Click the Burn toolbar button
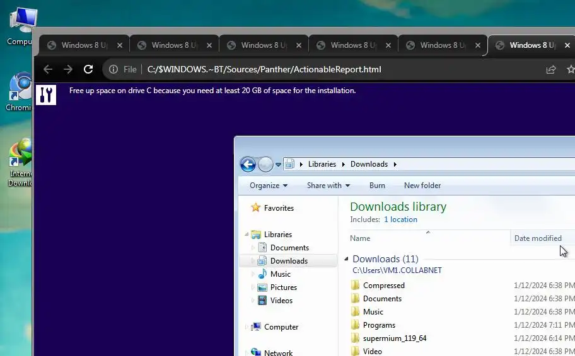Image resolution: width=575 pixels, height=356 pixels. pos(377,186)
